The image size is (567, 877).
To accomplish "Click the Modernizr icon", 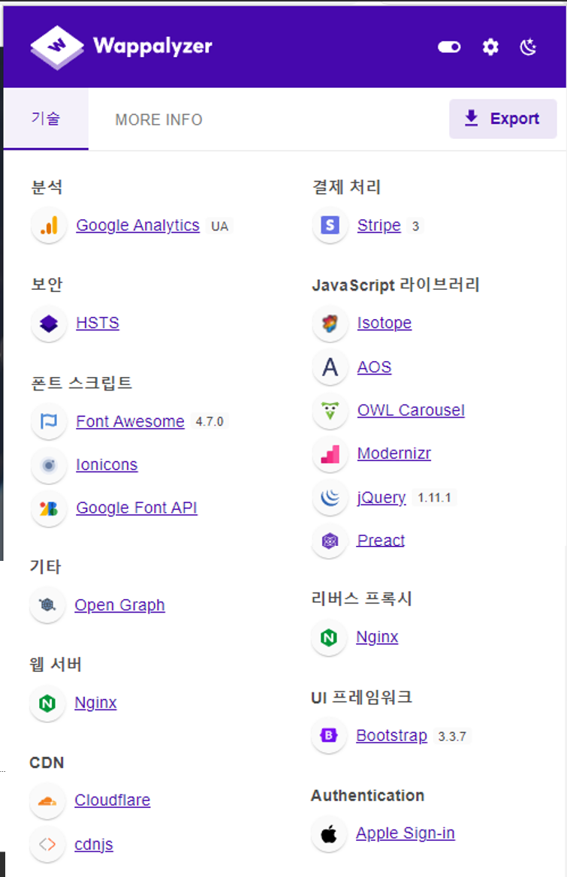I will pos(330,454).
